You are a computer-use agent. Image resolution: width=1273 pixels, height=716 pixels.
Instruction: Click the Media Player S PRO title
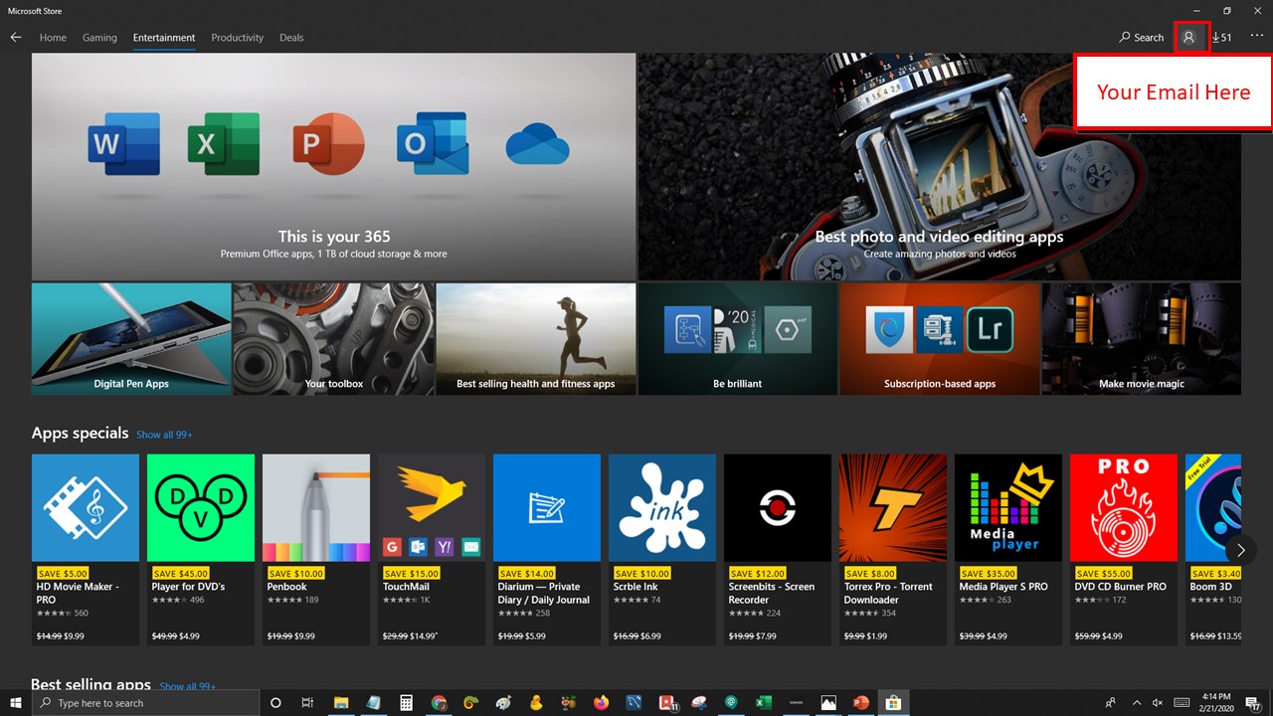click(1003, 587)
